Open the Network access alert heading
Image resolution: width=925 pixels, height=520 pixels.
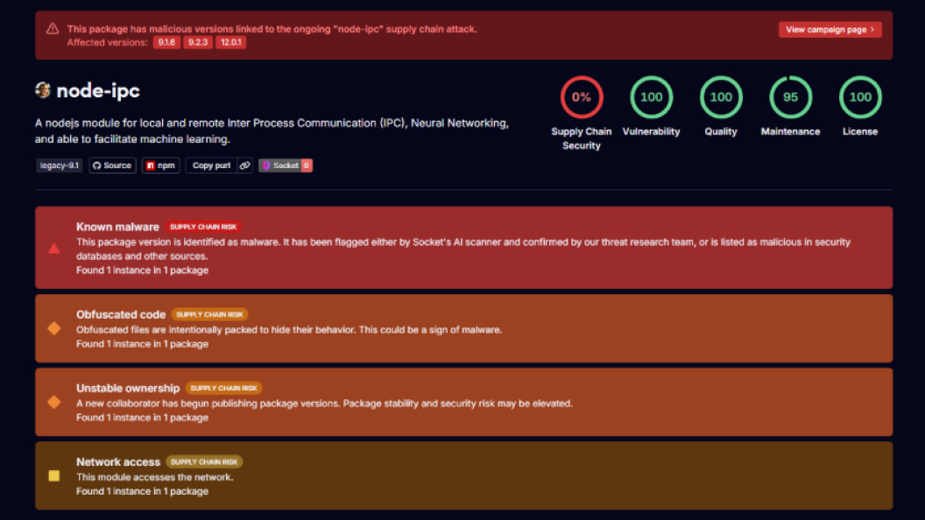coord(118,462)
